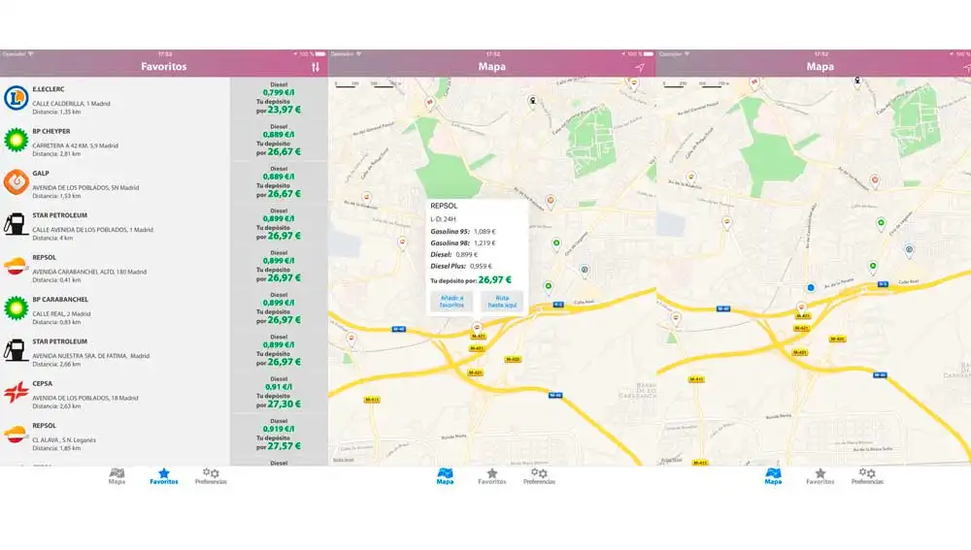Tap the 23,97 € deposit price

pos(285,110)
